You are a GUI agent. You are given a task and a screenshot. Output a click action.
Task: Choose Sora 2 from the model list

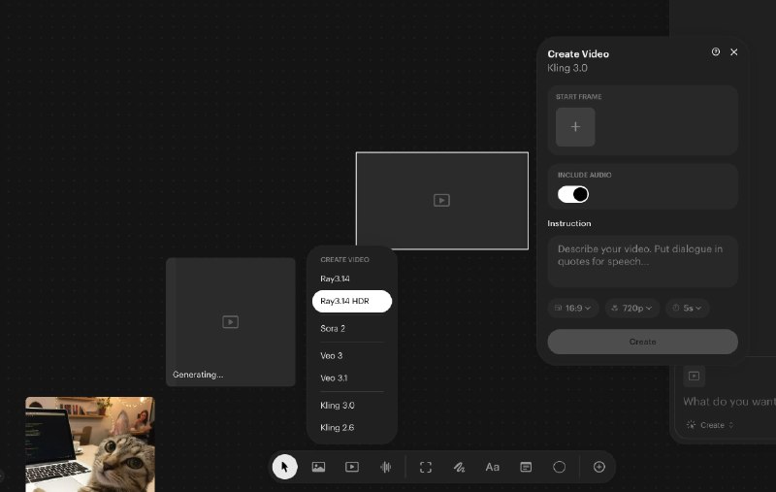333,329
